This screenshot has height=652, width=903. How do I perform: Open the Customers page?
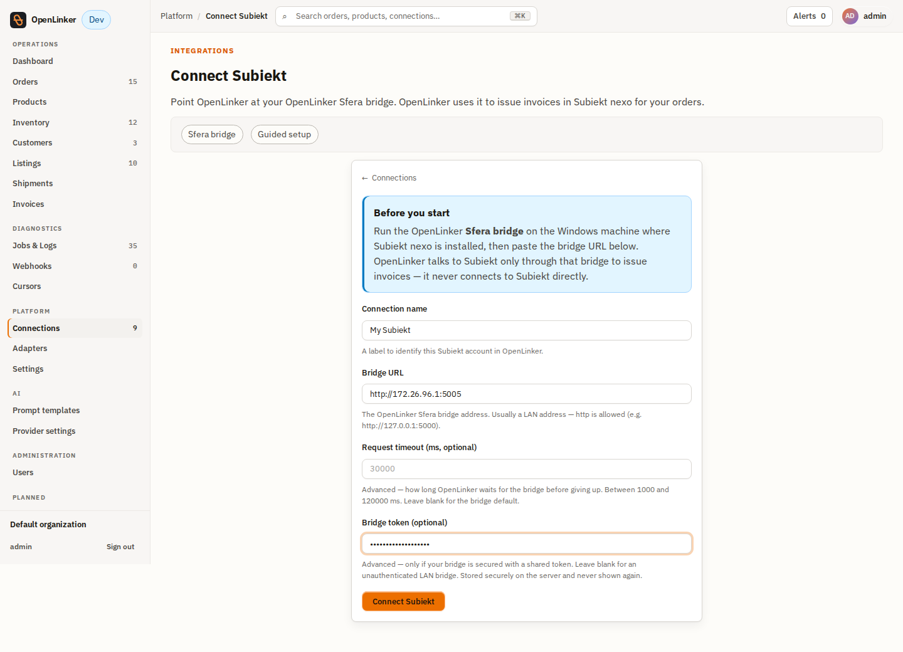(75, 143)
